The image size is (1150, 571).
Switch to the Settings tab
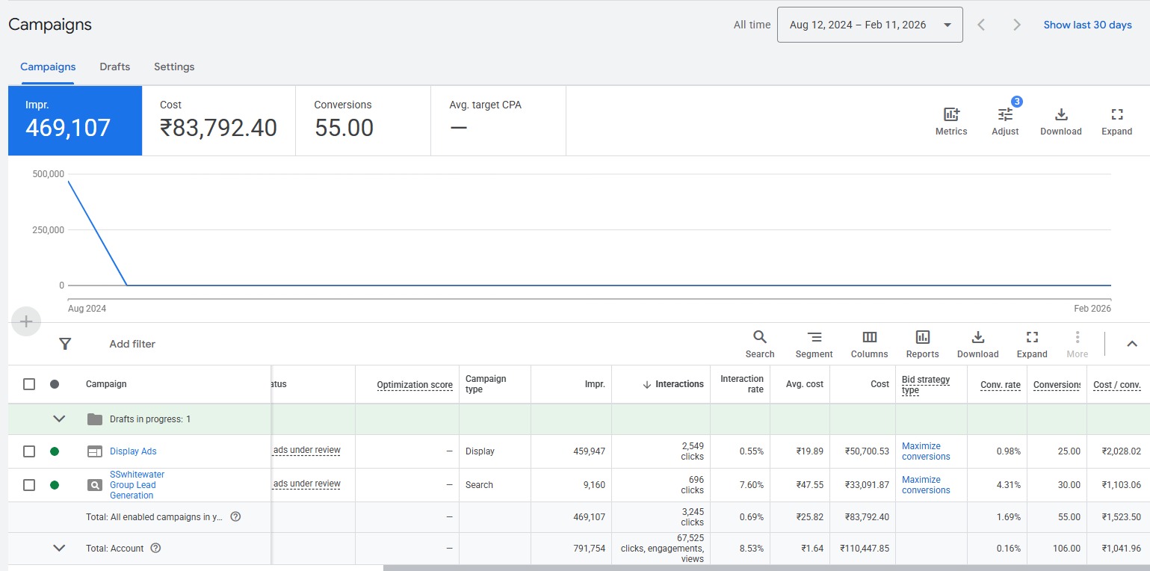(174, 67)
